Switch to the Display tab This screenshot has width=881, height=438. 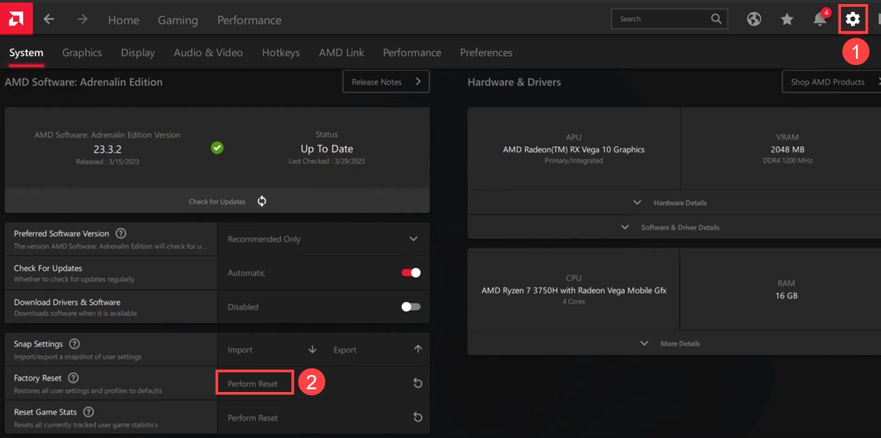point(138,53)
